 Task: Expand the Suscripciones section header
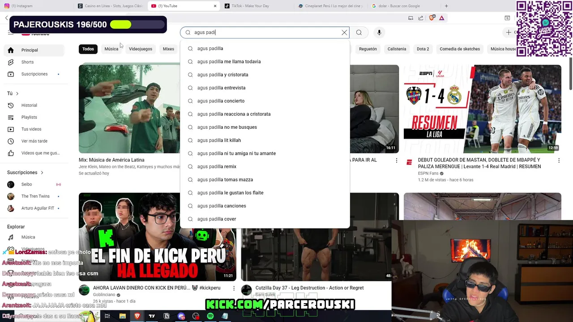tap(26, 172)
